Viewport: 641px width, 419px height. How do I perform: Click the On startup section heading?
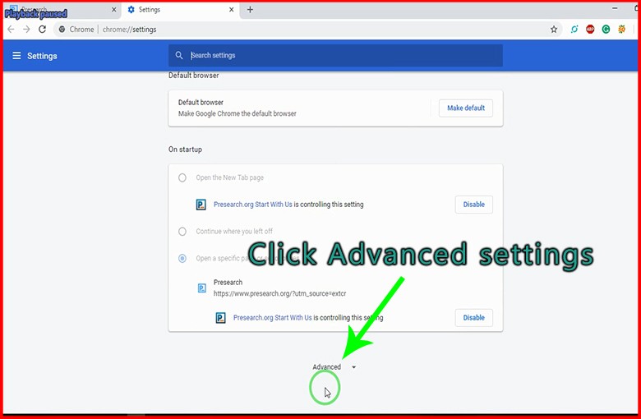click(x=185, y=150)
